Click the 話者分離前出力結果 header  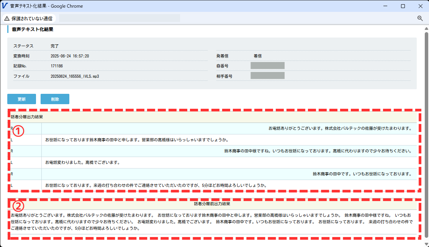click(x=212, y=204)
